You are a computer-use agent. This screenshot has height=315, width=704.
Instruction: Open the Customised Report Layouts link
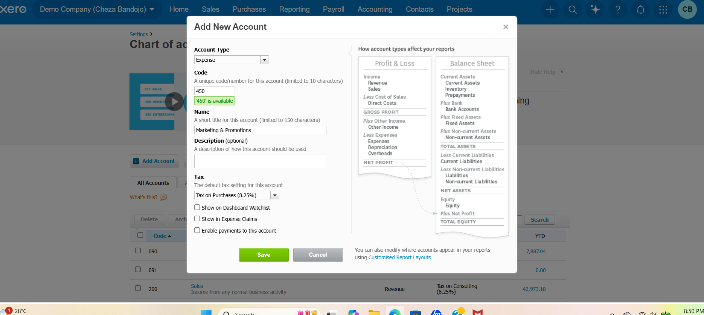[x=399, y=257]
